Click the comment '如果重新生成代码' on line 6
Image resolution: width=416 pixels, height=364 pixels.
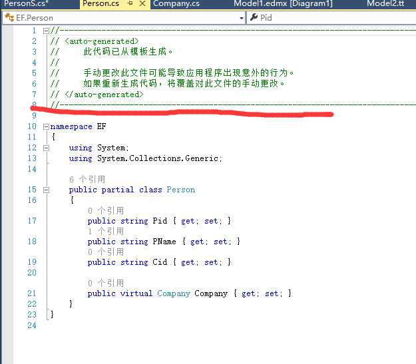click(120, 84)
